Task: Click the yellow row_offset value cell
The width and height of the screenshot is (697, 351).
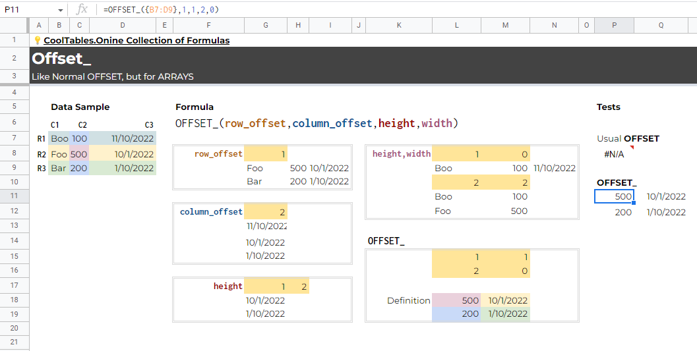Action: point(266,153)
